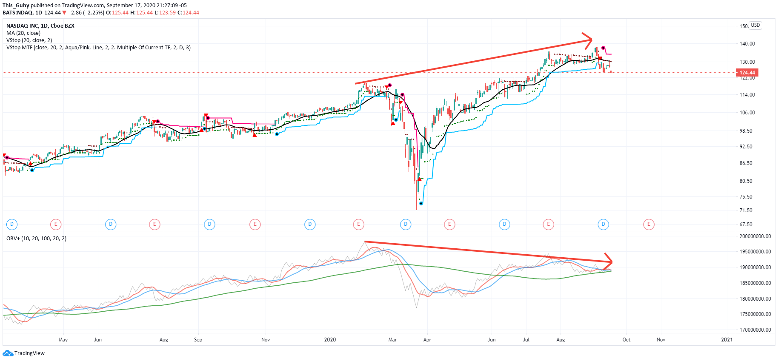Viewport: 778px width, 361px height.
Task: Select the dividend marker in mid-June 2020
Action: click(x=504, y=224)
